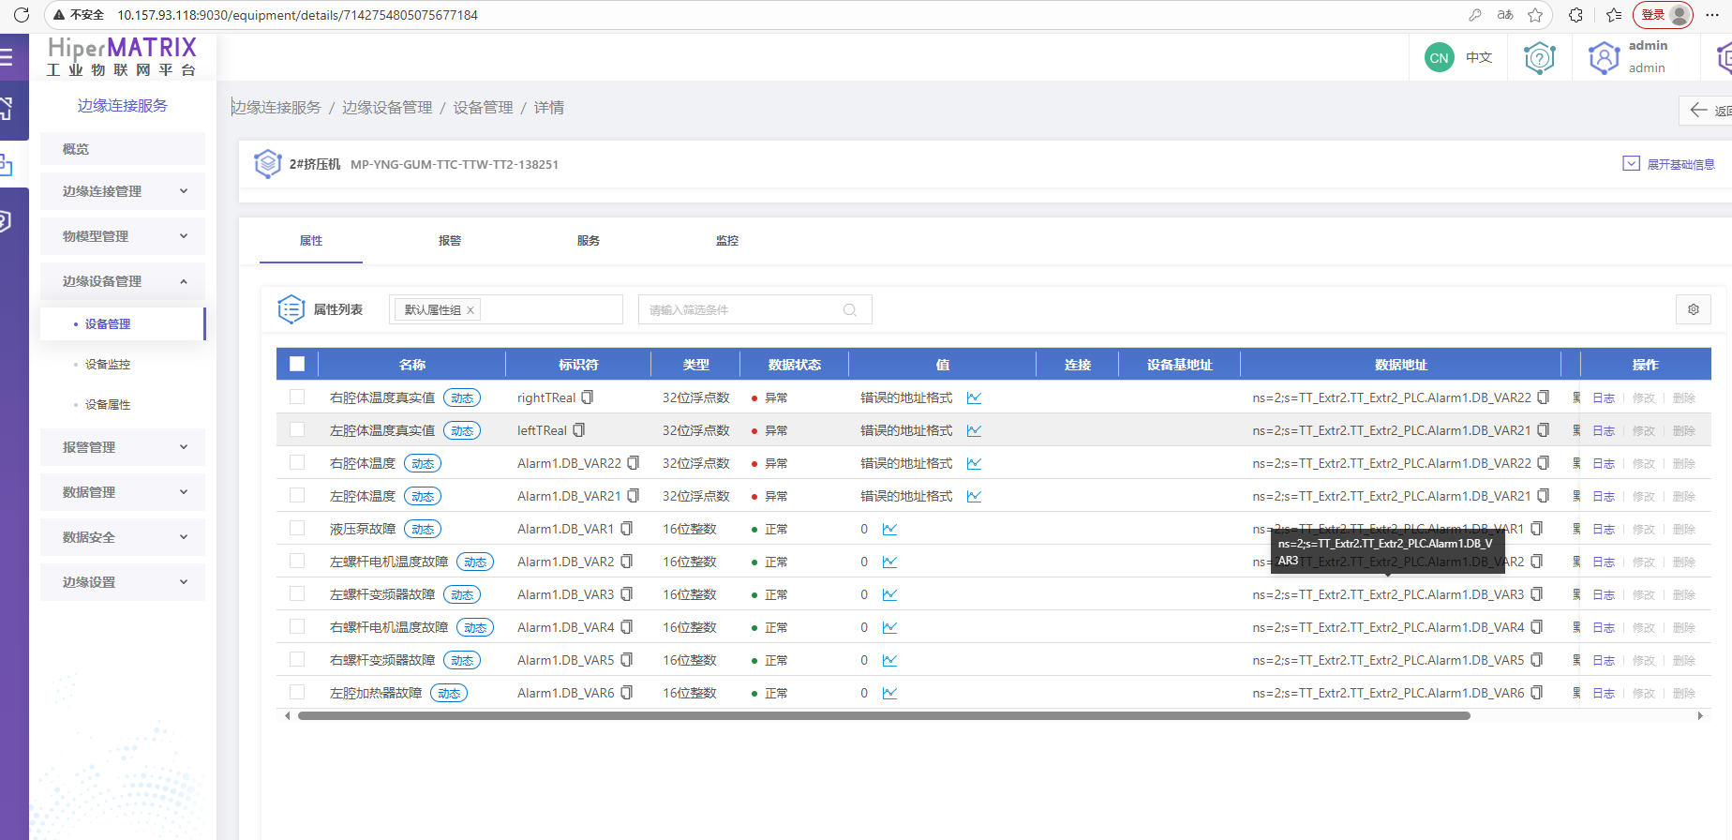The width and height of the screenshot is (1732, 840).
Task: Open the table column settings gear
Action: pyautogui.click(x=1693, y=309)
